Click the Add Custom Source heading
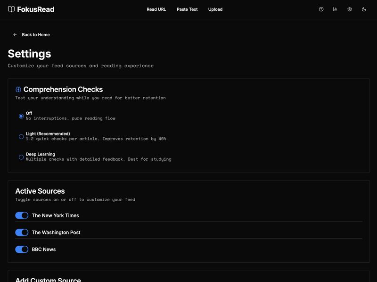The image size is (377, 282). click(48, 280)
